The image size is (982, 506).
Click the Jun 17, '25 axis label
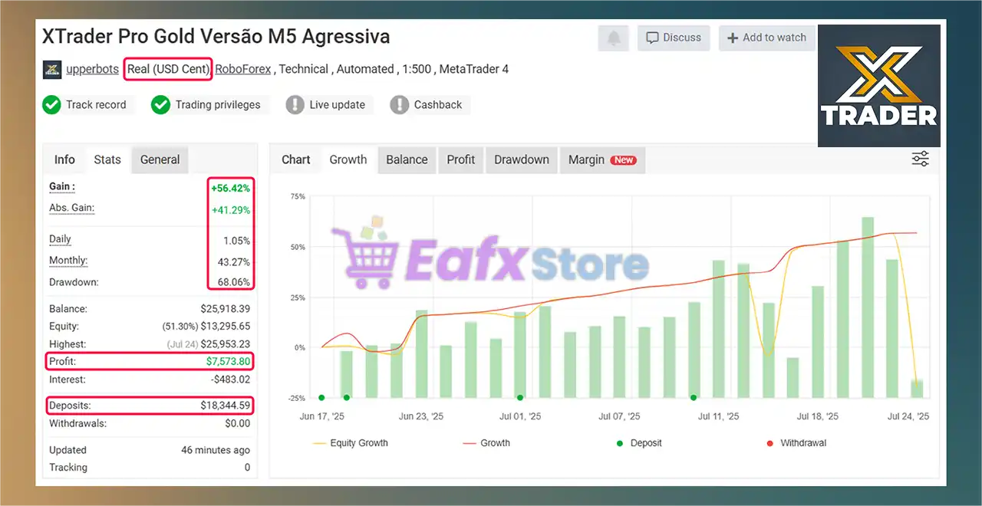tap(321, 417)
